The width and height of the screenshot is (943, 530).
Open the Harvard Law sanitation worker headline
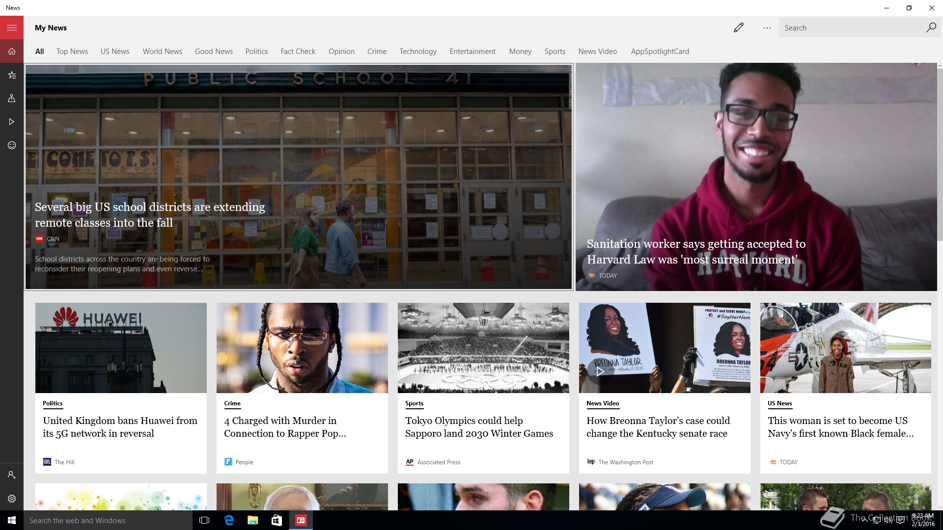[696, 252]
